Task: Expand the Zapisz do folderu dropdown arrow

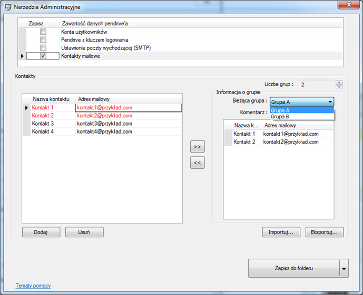Action: tap(344, 268)
